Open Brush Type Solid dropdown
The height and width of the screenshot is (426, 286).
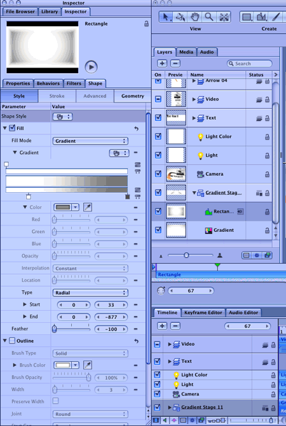pos(90,353)
